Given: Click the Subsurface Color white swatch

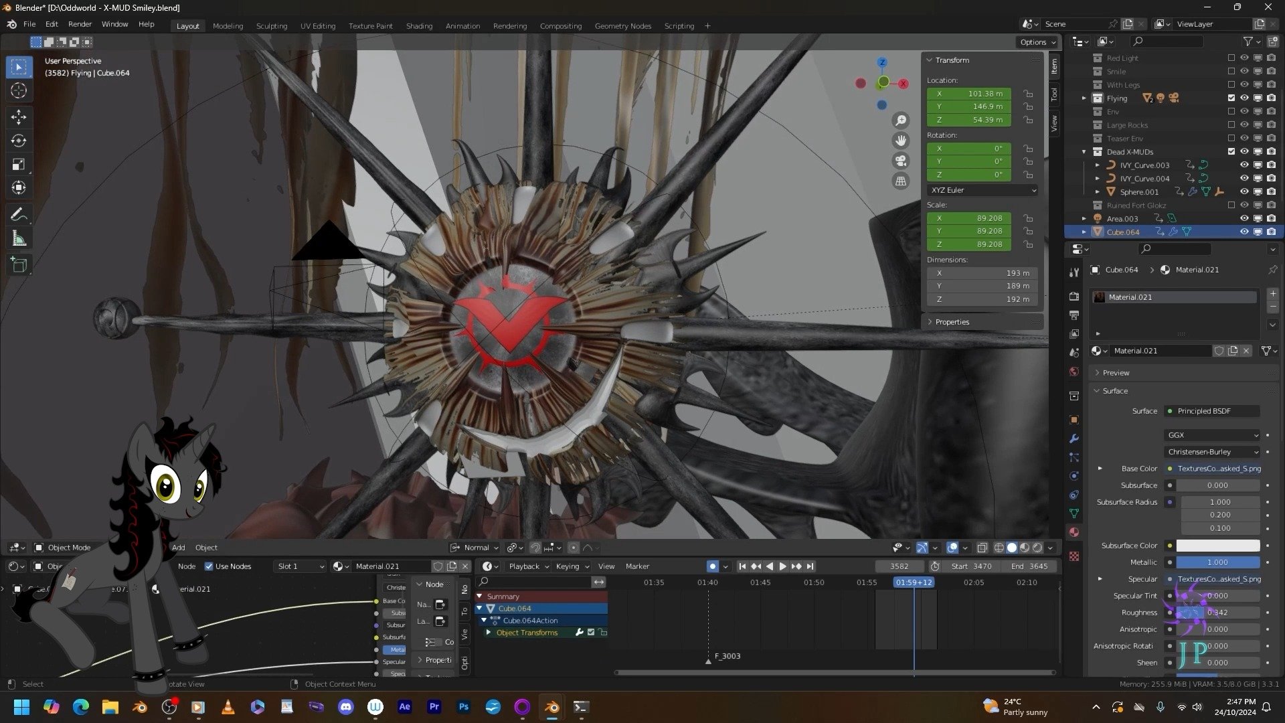Looking at the screenshot, I should [1217, 546].
